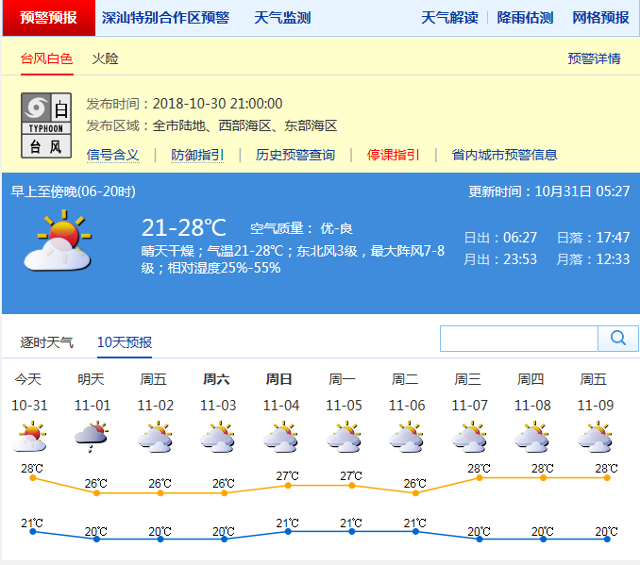The image size is (640, 565).
Task: Open 省内城市预警信息 link
Action: point(504,155)
